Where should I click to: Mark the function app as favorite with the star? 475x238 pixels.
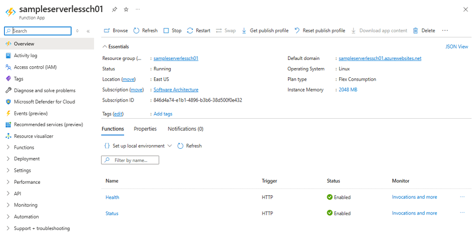click(x=126, y=9)
